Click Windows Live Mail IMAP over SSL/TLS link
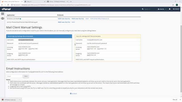 64,19
